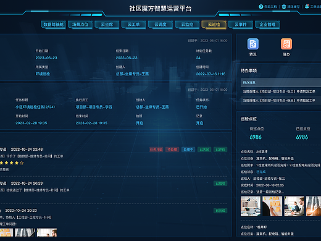Click the red 待处理 status tag

coord(172,150)
